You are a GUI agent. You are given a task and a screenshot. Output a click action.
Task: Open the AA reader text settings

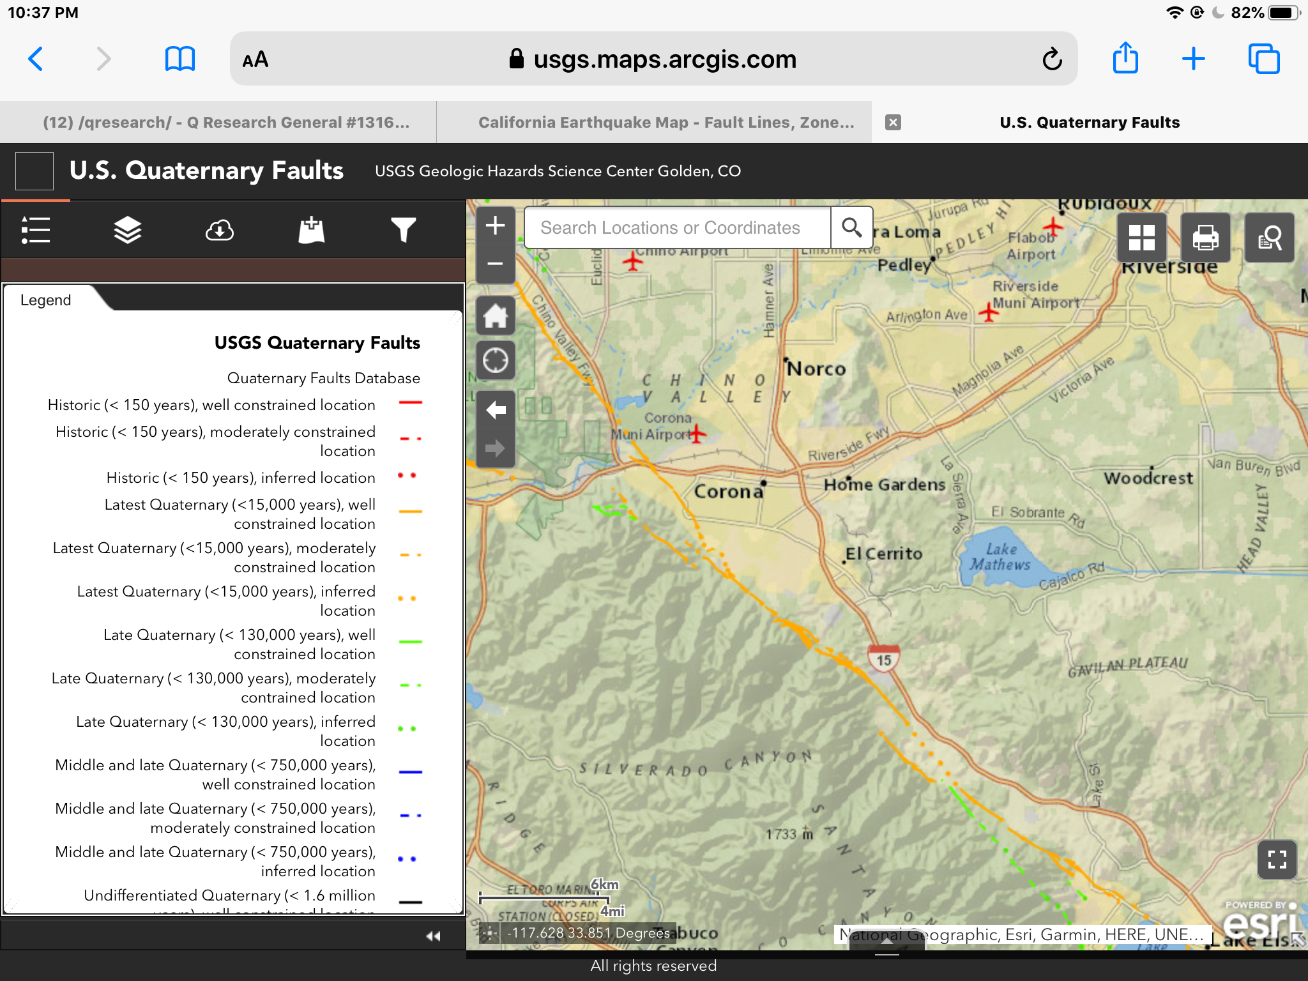(255, 59)
